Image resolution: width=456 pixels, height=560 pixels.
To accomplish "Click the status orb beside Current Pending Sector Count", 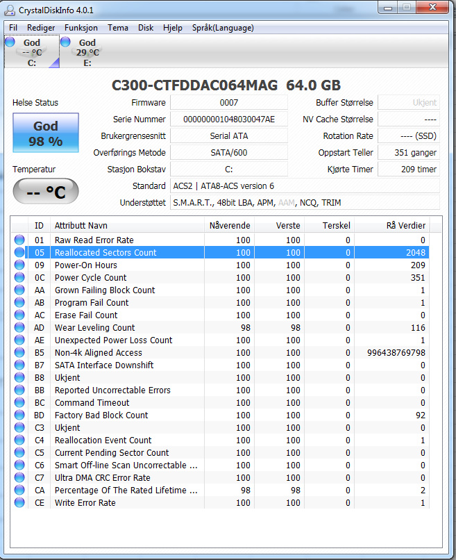I will (x=19, y=452).
